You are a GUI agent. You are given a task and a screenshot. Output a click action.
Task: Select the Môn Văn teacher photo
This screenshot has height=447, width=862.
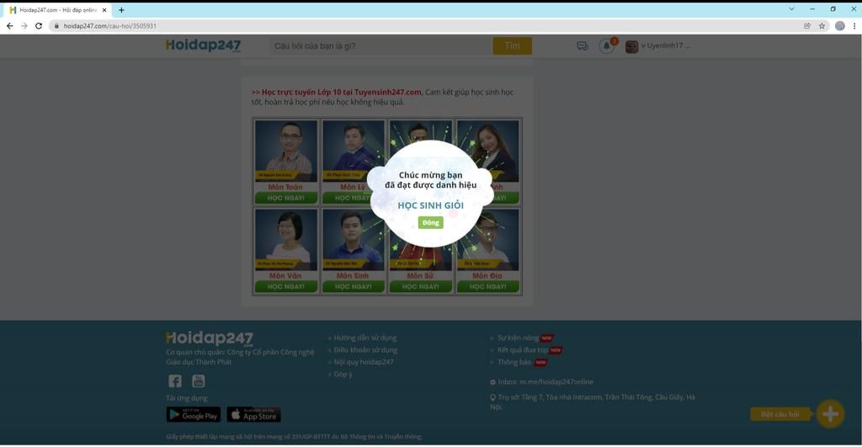point(286,240)
